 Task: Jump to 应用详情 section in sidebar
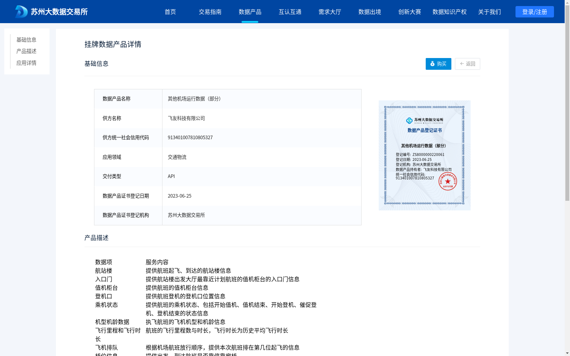tap(26, 63)
